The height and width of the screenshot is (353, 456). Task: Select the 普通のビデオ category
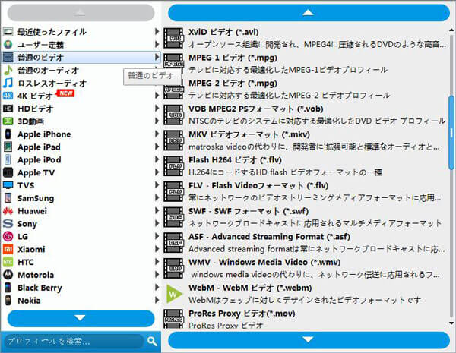81,57
